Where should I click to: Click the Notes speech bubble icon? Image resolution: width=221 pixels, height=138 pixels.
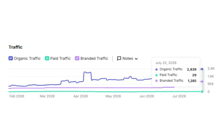[119, 59]
